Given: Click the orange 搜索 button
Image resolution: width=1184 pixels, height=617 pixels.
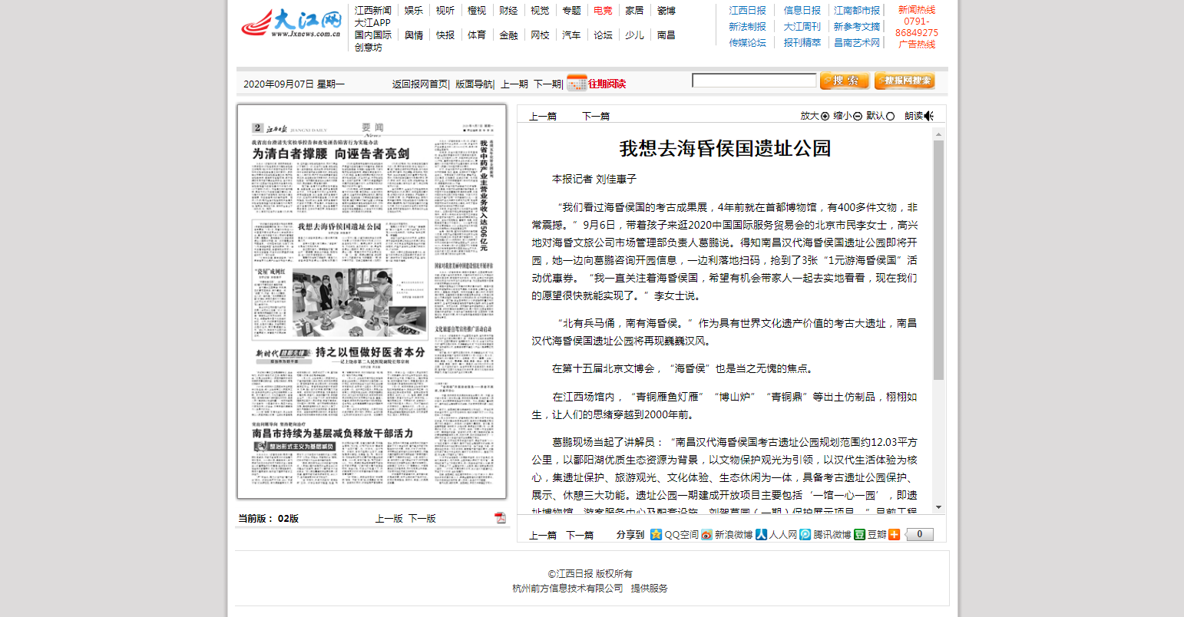Looking at the screenshot, I should [845, 81].
